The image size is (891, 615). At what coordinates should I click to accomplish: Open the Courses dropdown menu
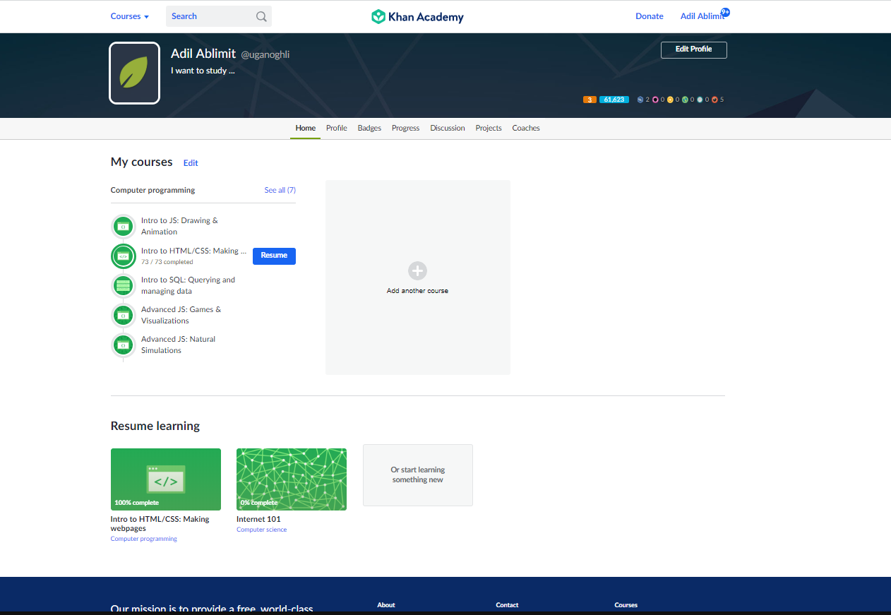pyautogui.click(x=130, y=16)
